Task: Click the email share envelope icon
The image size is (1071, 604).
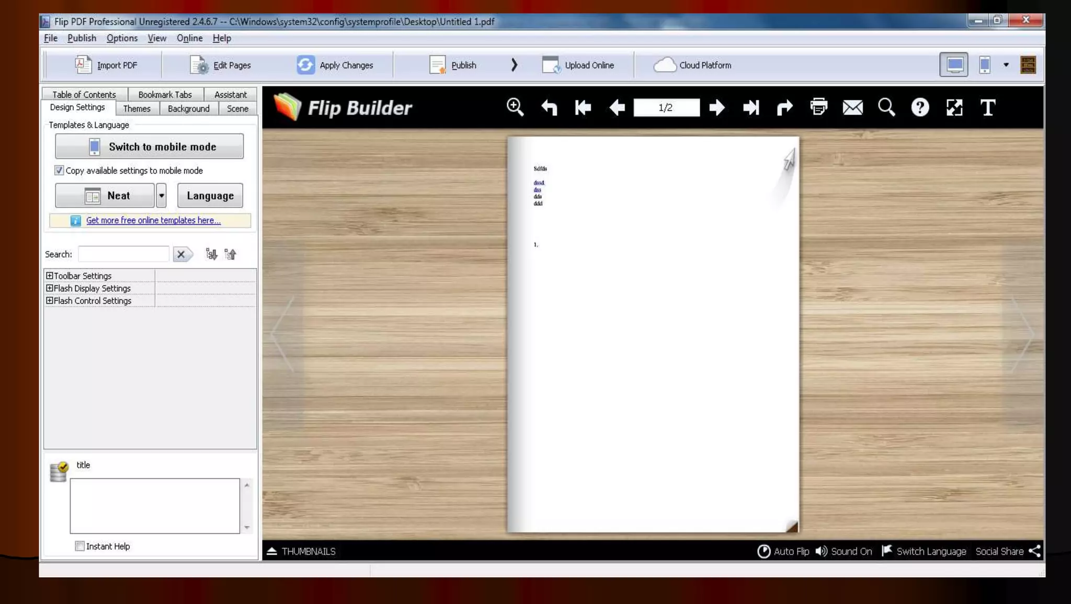Action: [x=852, y=108]
